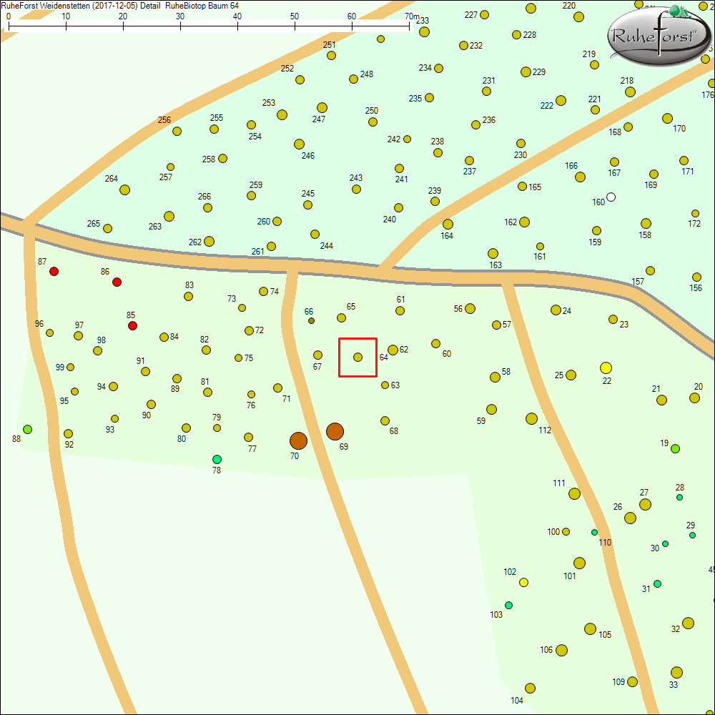The width and height of the screenshot is (715, 715).
Task: Select the red marker for tree 86
Action: [117, 282]
